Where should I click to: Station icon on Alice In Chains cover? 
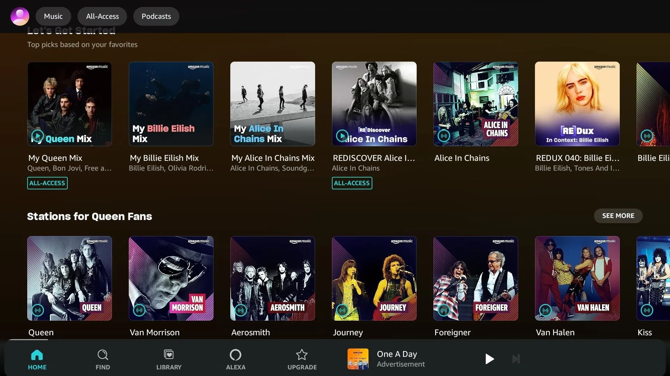444,135
